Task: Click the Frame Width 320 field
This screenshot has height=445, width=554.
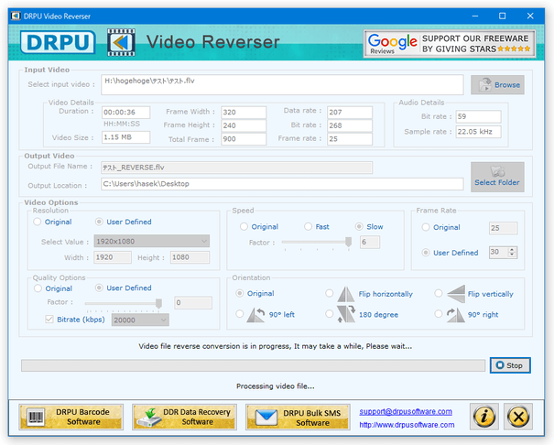Action: coord(244,113)
